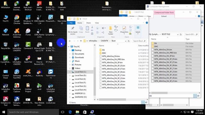Open Task View on taskbar
This screenshot has width=205, height=115.
click(x=63, y=112)
